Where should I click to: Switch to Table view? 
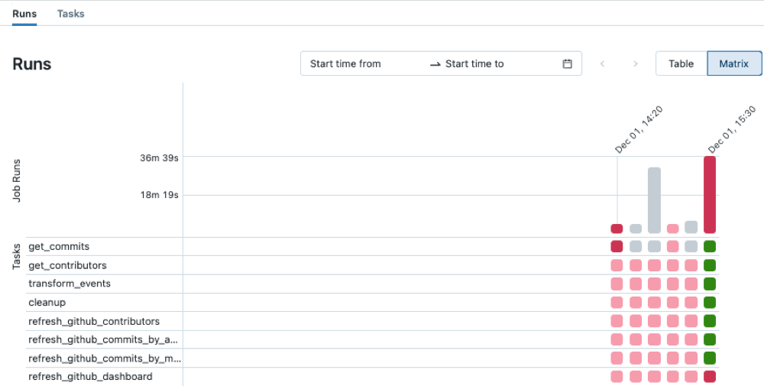coord(681,63)
